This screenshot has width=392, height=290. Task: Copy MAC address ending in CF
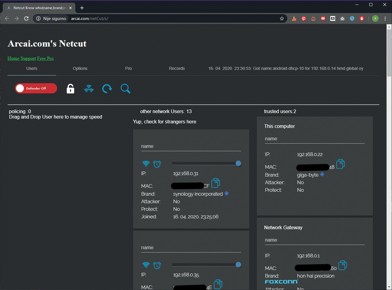click(x=216, y=183)
